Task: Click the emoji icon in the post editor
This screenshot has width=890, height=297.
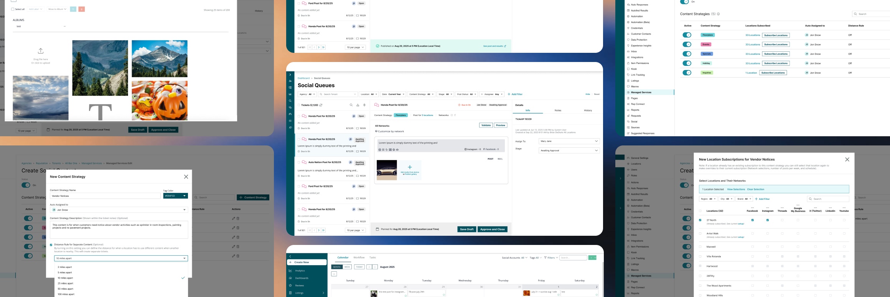Action: (380, 150)
